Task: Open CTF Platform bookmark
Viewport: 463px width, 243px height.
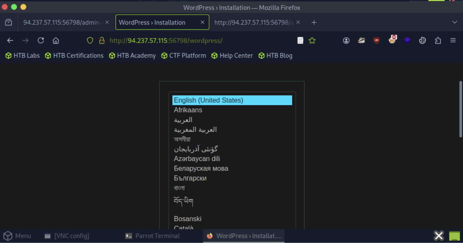Action: pyautogui.click(x=184, y=56)
